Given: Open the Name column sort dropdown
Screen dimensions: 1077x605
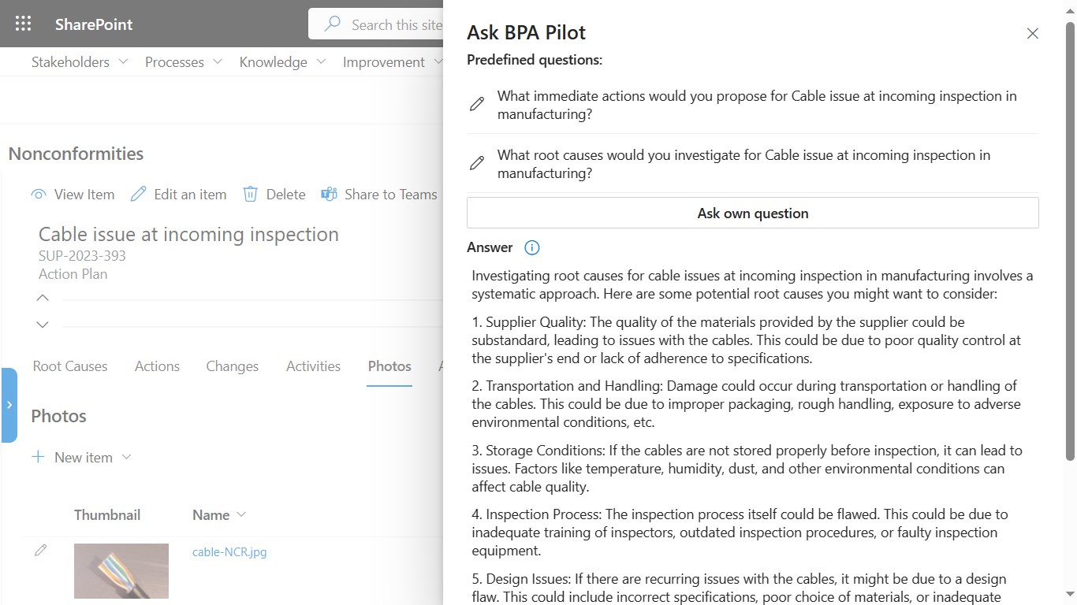Looking at the screenshot, I should click(241, 515).
